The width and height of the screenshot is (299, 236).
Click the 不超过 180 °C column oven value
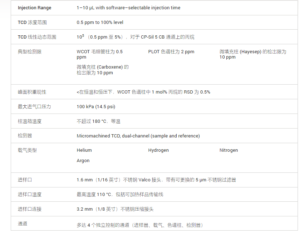[98, 121]
